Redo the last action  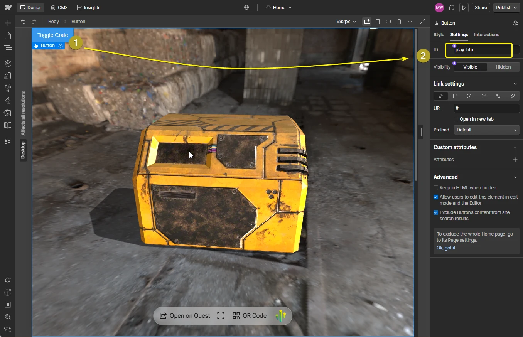tap(34, 22)
